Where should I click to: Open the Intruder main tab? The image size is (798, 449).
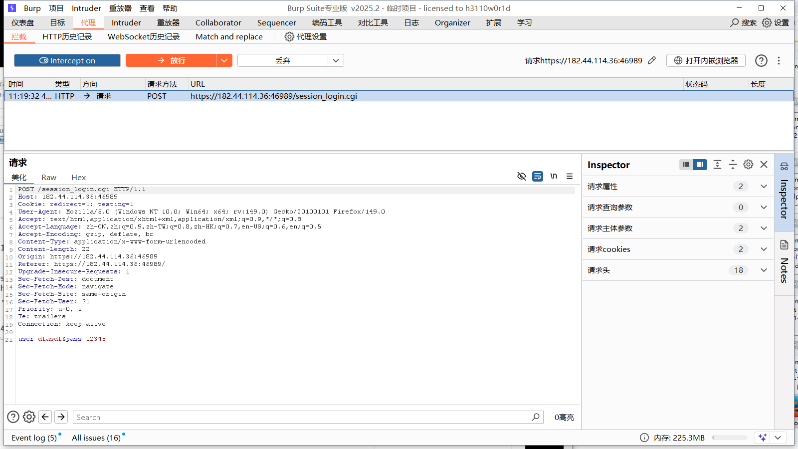[126, 22]
